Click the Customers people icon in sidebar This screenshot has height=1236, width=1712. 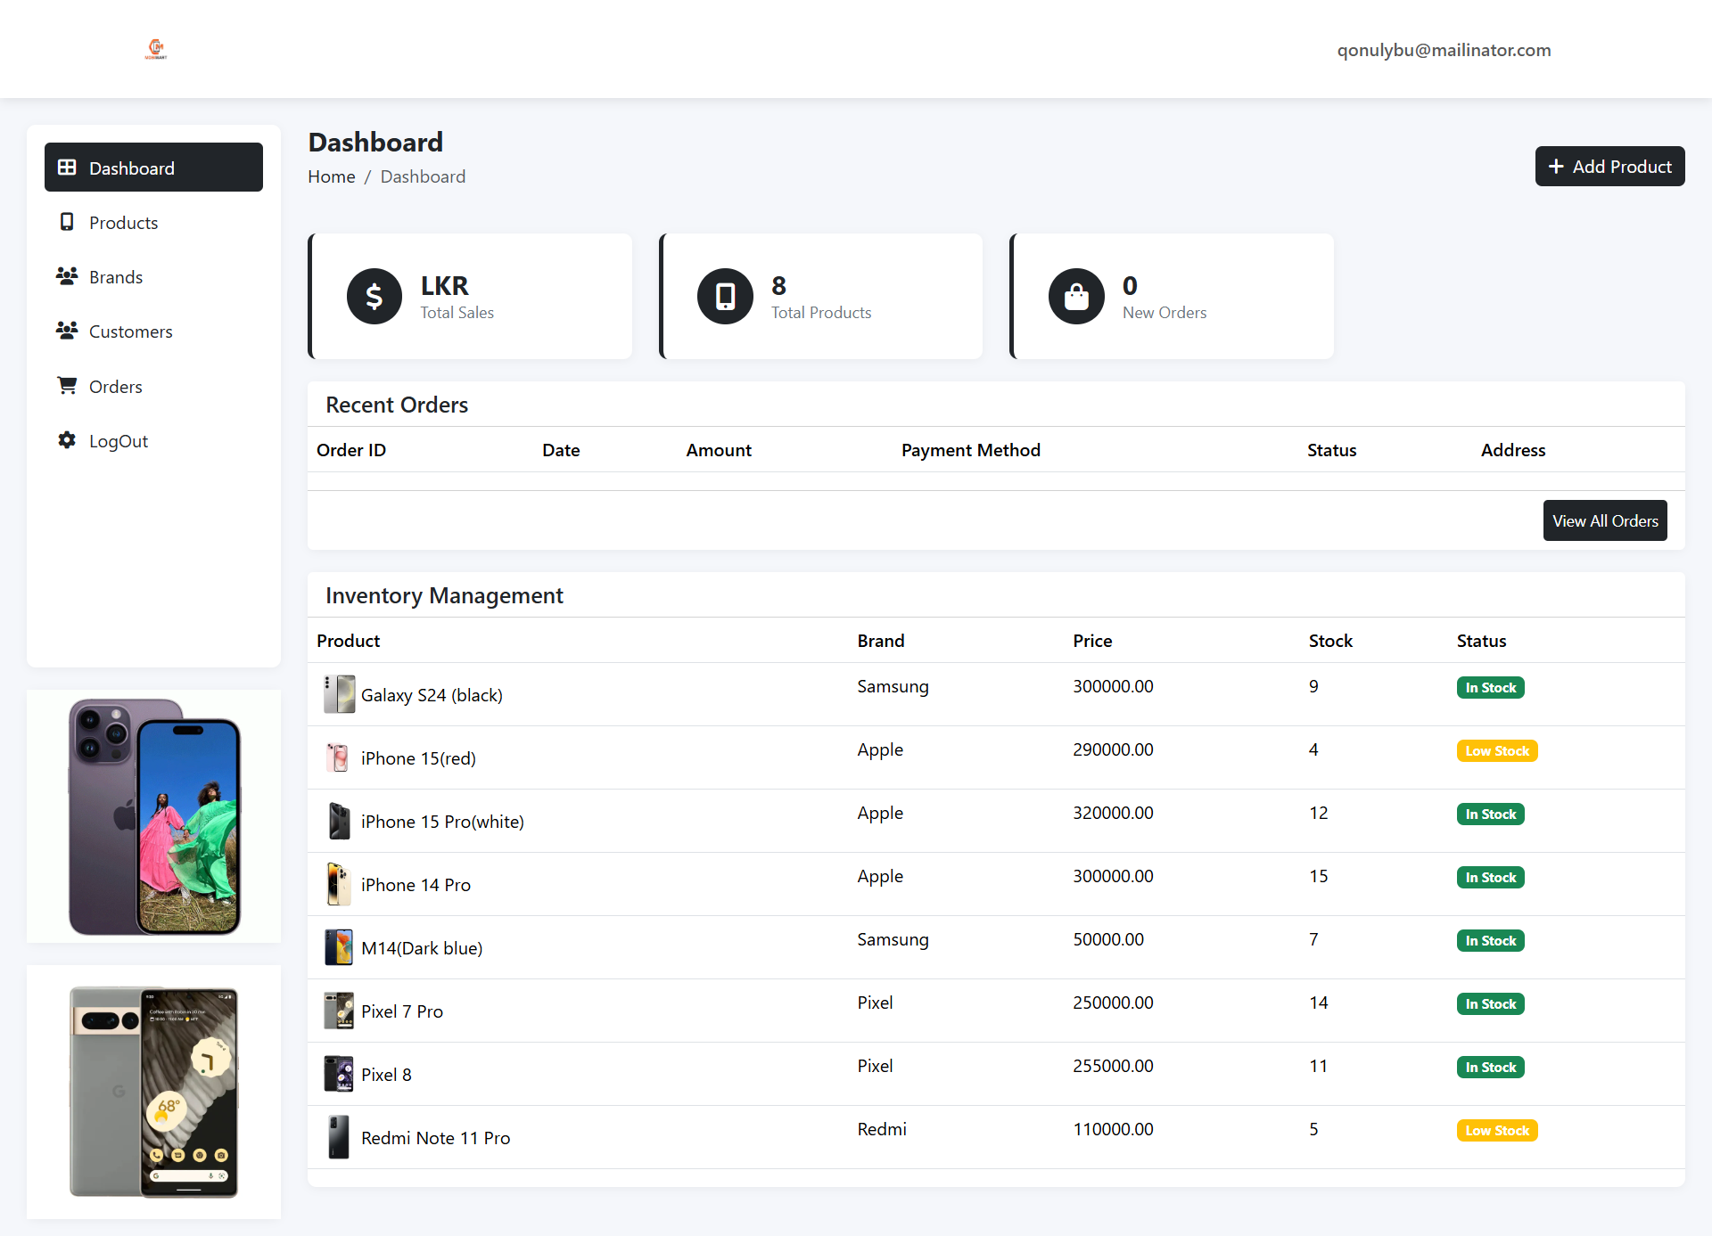click(67, 331)
